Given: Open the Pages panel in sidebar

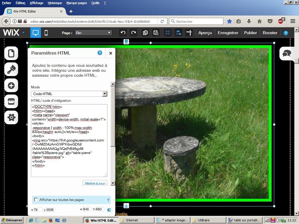Looking at the screenshot, I should (x=11, y=53).
